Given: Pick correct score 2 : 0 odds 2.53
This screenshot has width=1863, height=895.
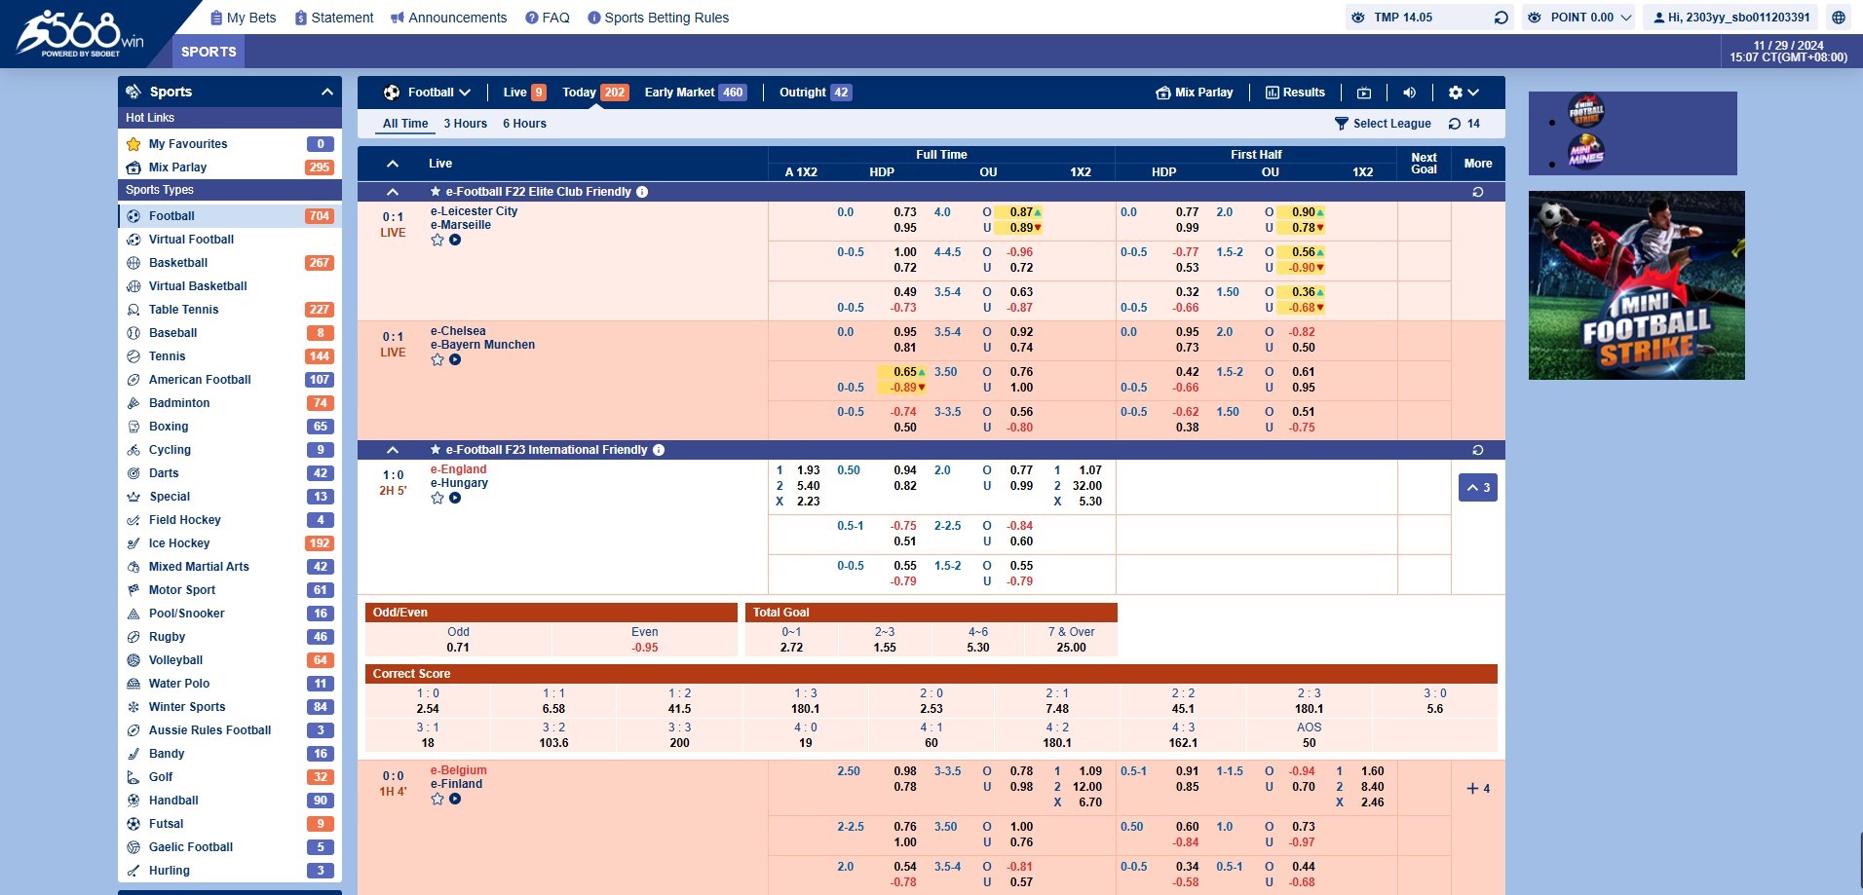Looking at the screenshot, I should click(x=931, y=701).
